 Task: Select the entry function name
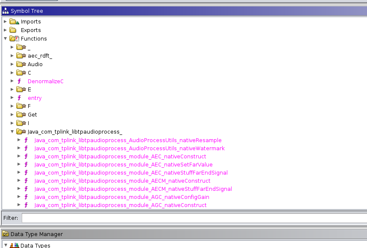[35, 98]
